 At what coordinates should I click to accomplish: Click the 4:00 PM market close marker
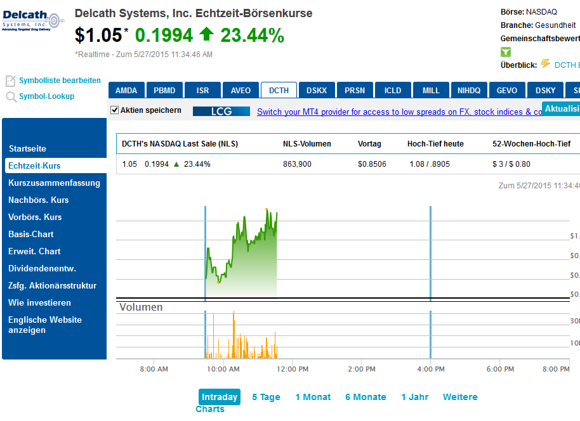click(x=430, y=254)
